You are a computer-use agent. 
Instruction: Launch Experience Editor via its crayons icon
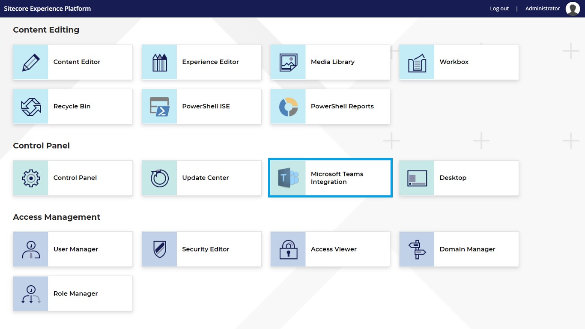pyautogui.click(x=159, y=62)
